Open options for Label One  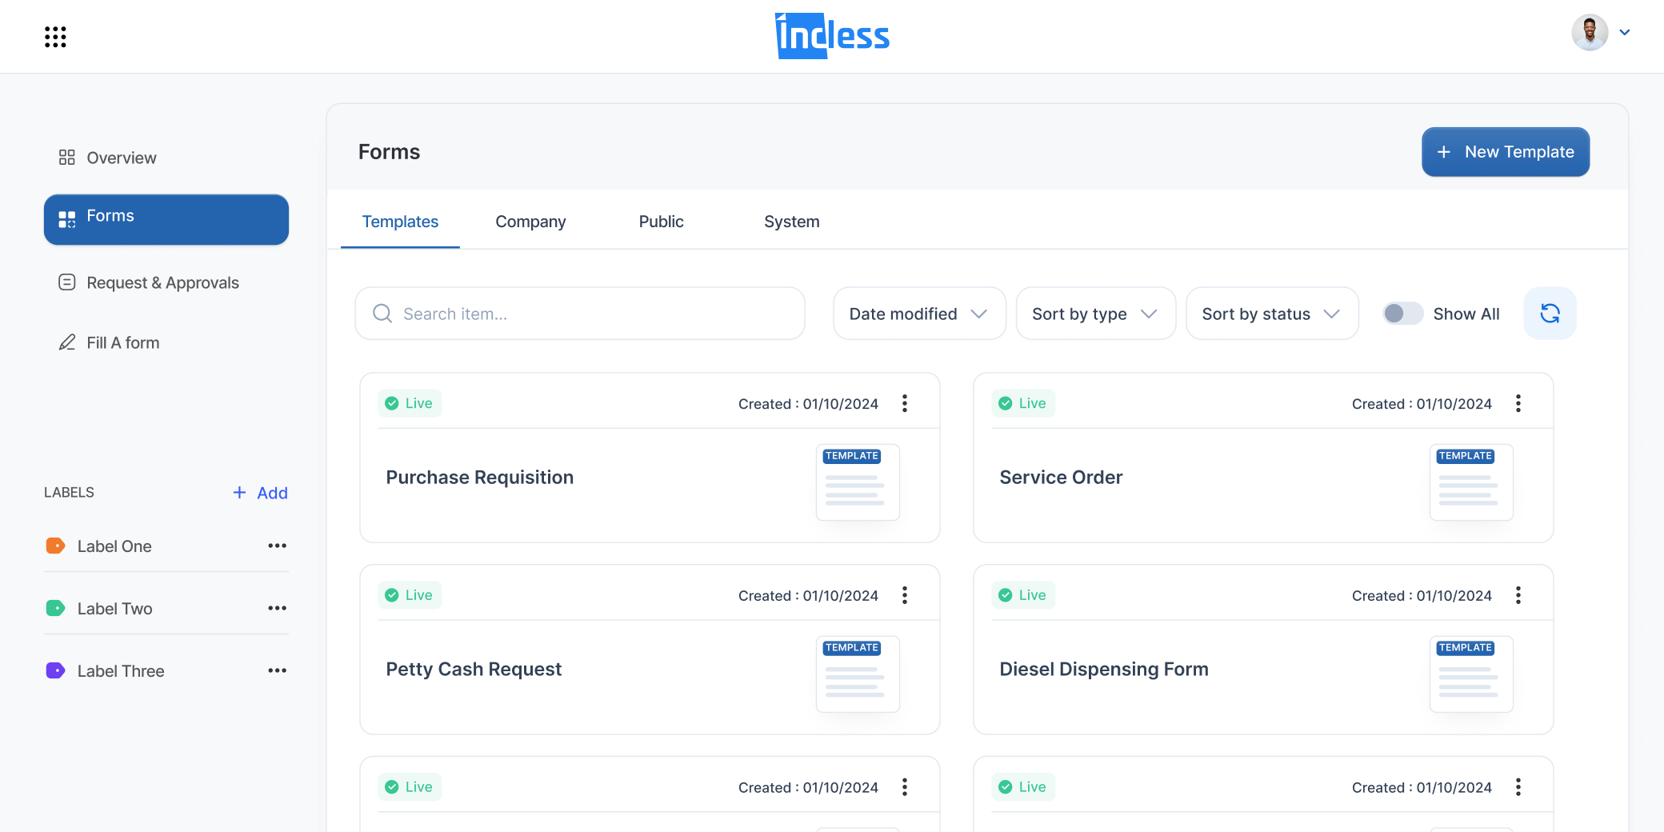tap(277, 546)
